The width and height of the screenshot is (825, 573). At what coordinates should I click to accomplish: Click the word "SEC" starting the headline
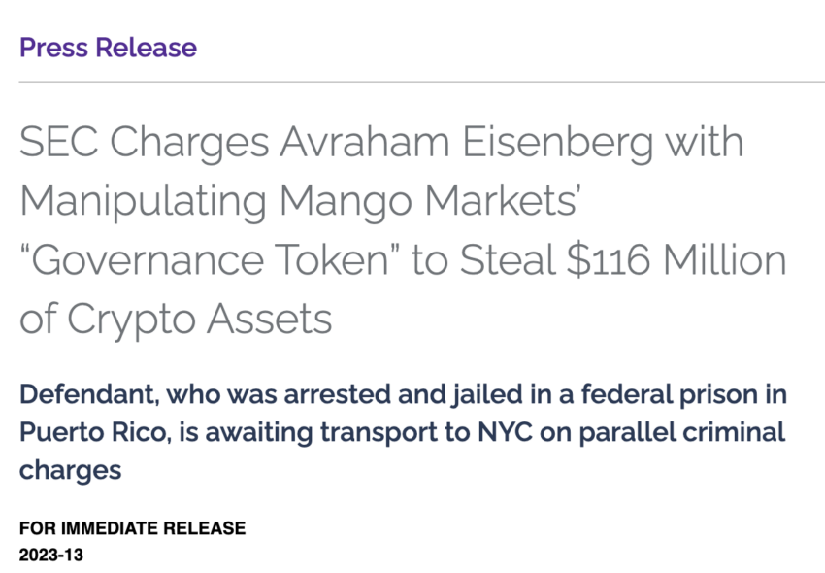coord(58,143)
